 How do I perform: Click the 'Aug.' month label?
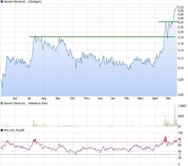[x=44, y=99]
